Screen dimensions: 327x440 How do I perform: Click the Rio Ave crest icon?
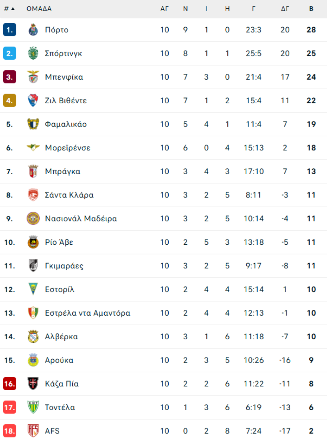pos(33,242)
